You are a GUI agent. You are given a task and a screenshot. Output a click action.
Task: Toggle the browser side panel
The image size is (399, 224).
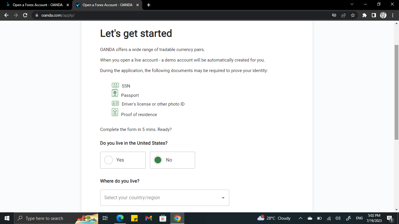pos(374,15)
